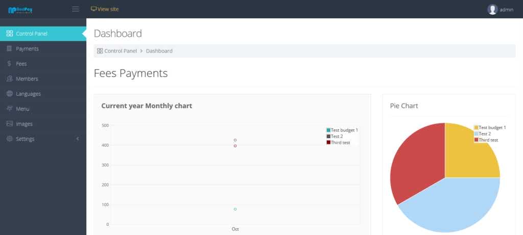The image size is (523, 235).
Task: Open the Members menu item
Action: pyautogui.click(x=43, y=79)
